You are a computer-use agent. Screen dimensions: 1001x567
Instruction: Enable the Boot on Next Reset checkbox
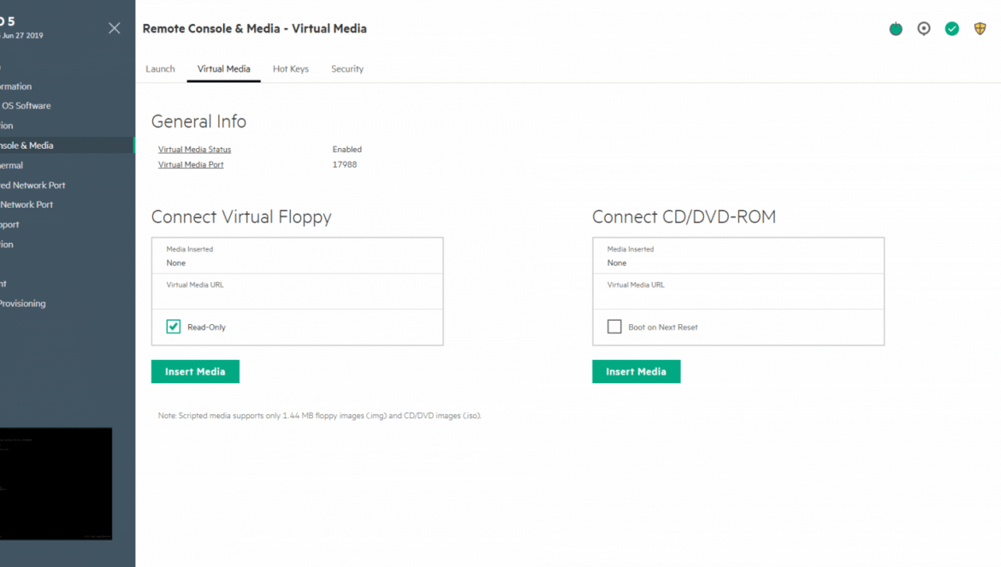pyautogui.click(x=614, y=327)
